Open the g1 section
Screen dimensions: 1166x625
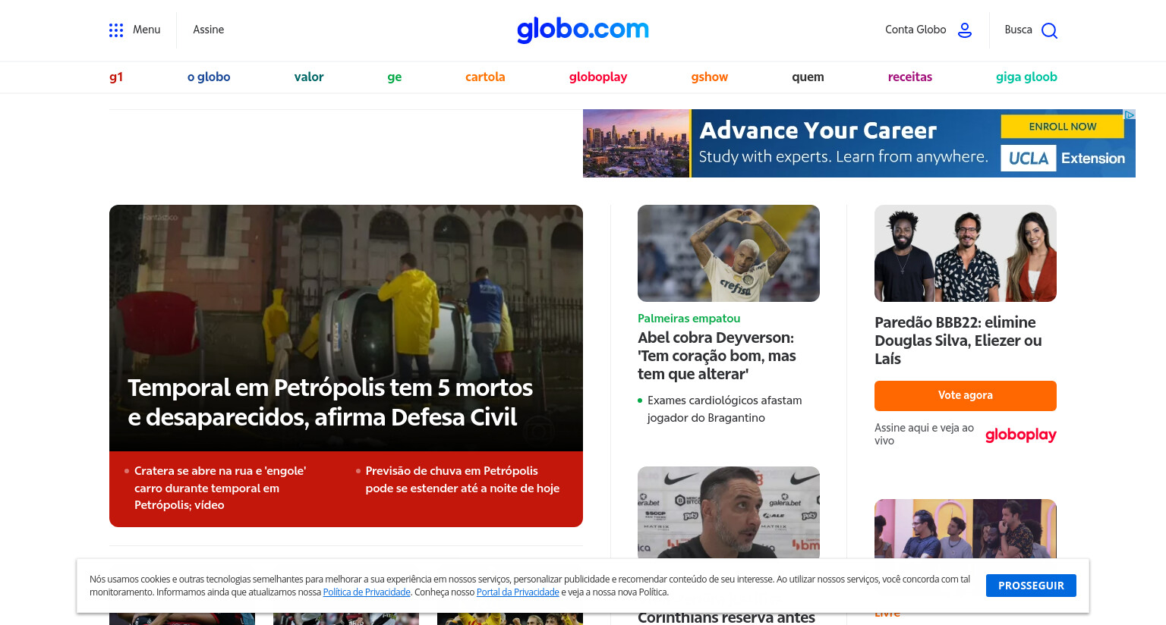(x=116, y=77)
